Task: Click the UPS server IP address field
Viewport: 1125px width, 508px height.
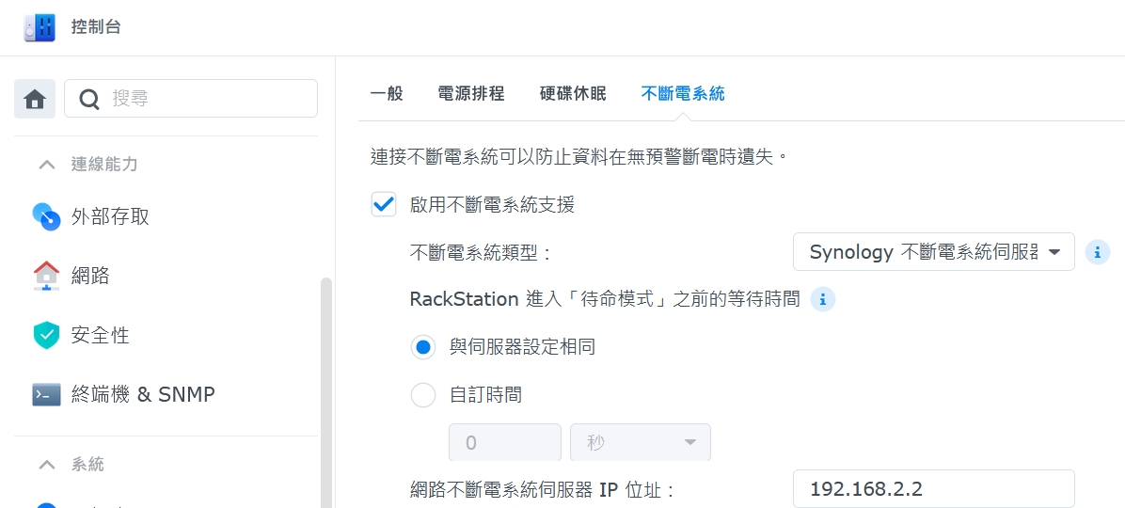Action: click(933, 489)
